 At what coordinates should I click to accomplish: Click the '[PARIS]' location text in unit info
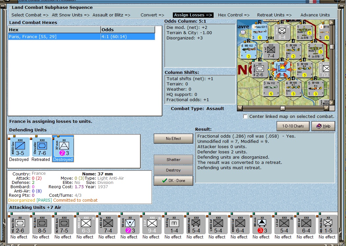point(44,200)
